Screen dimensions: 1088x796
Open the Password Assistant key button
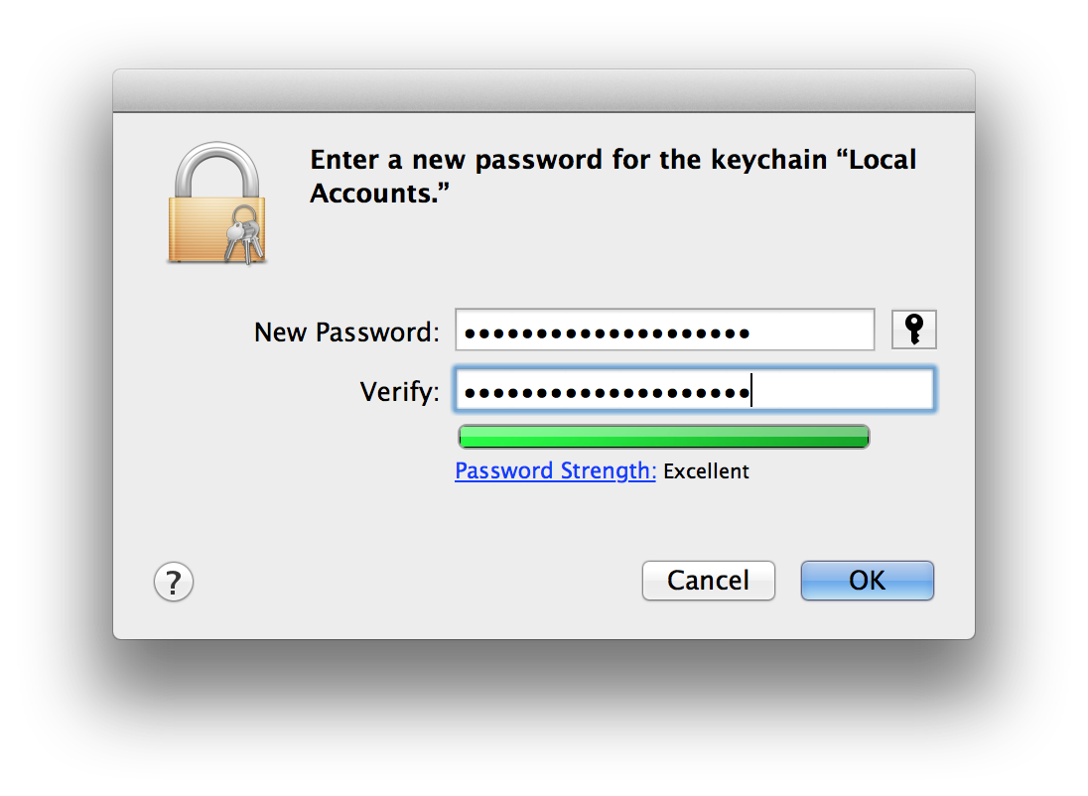point(914,330)
